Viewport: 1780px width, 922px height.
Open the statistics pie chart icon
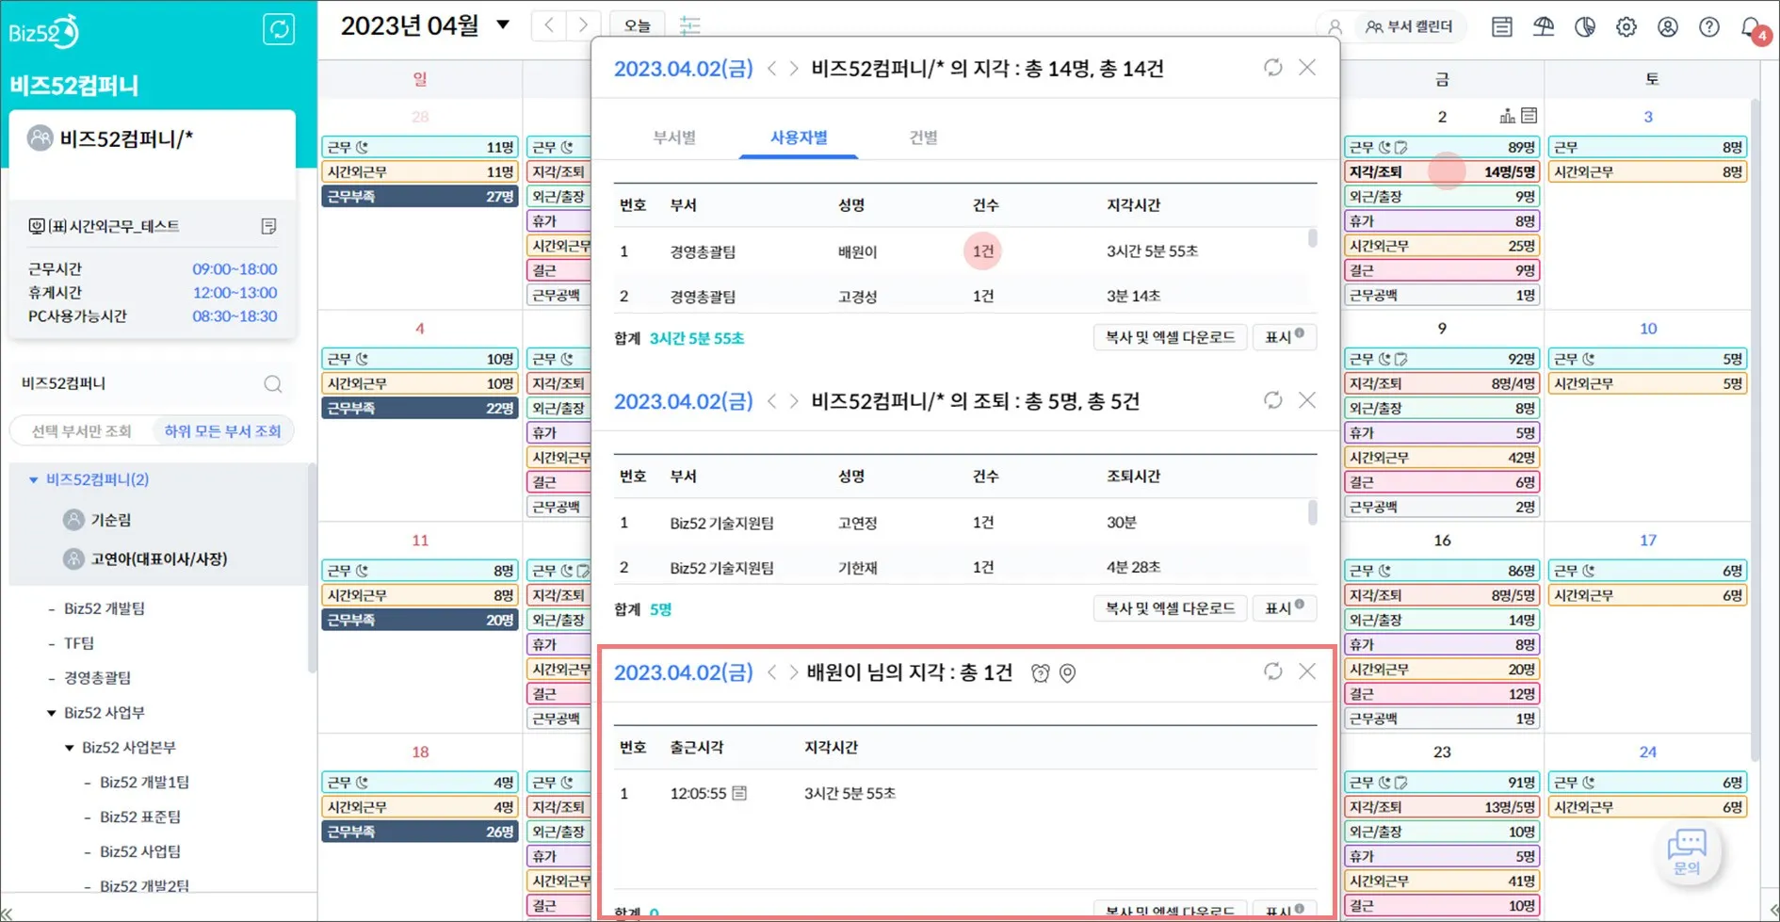tap(1585, 26)
